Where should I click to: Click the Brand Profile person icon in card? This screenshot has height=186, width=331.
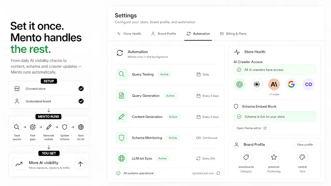[236, 145]
